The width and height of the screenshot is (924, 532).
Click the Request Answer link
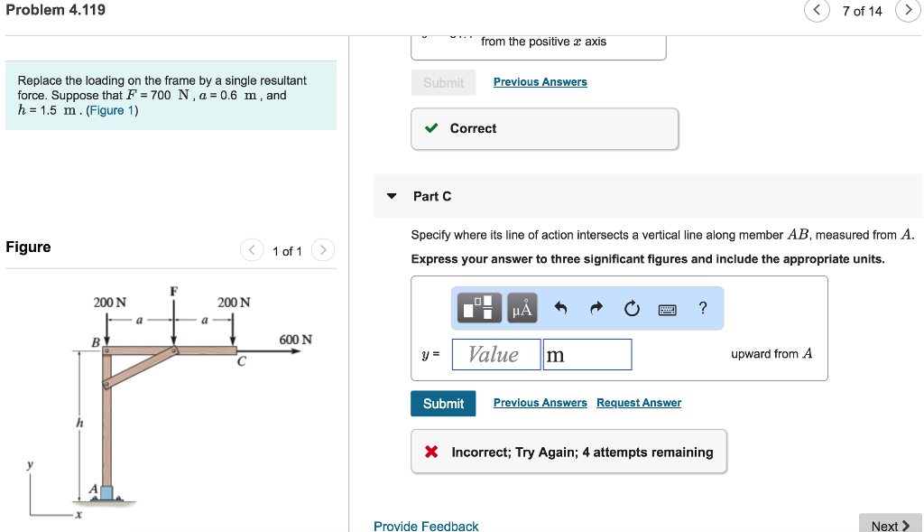(639, 403)
